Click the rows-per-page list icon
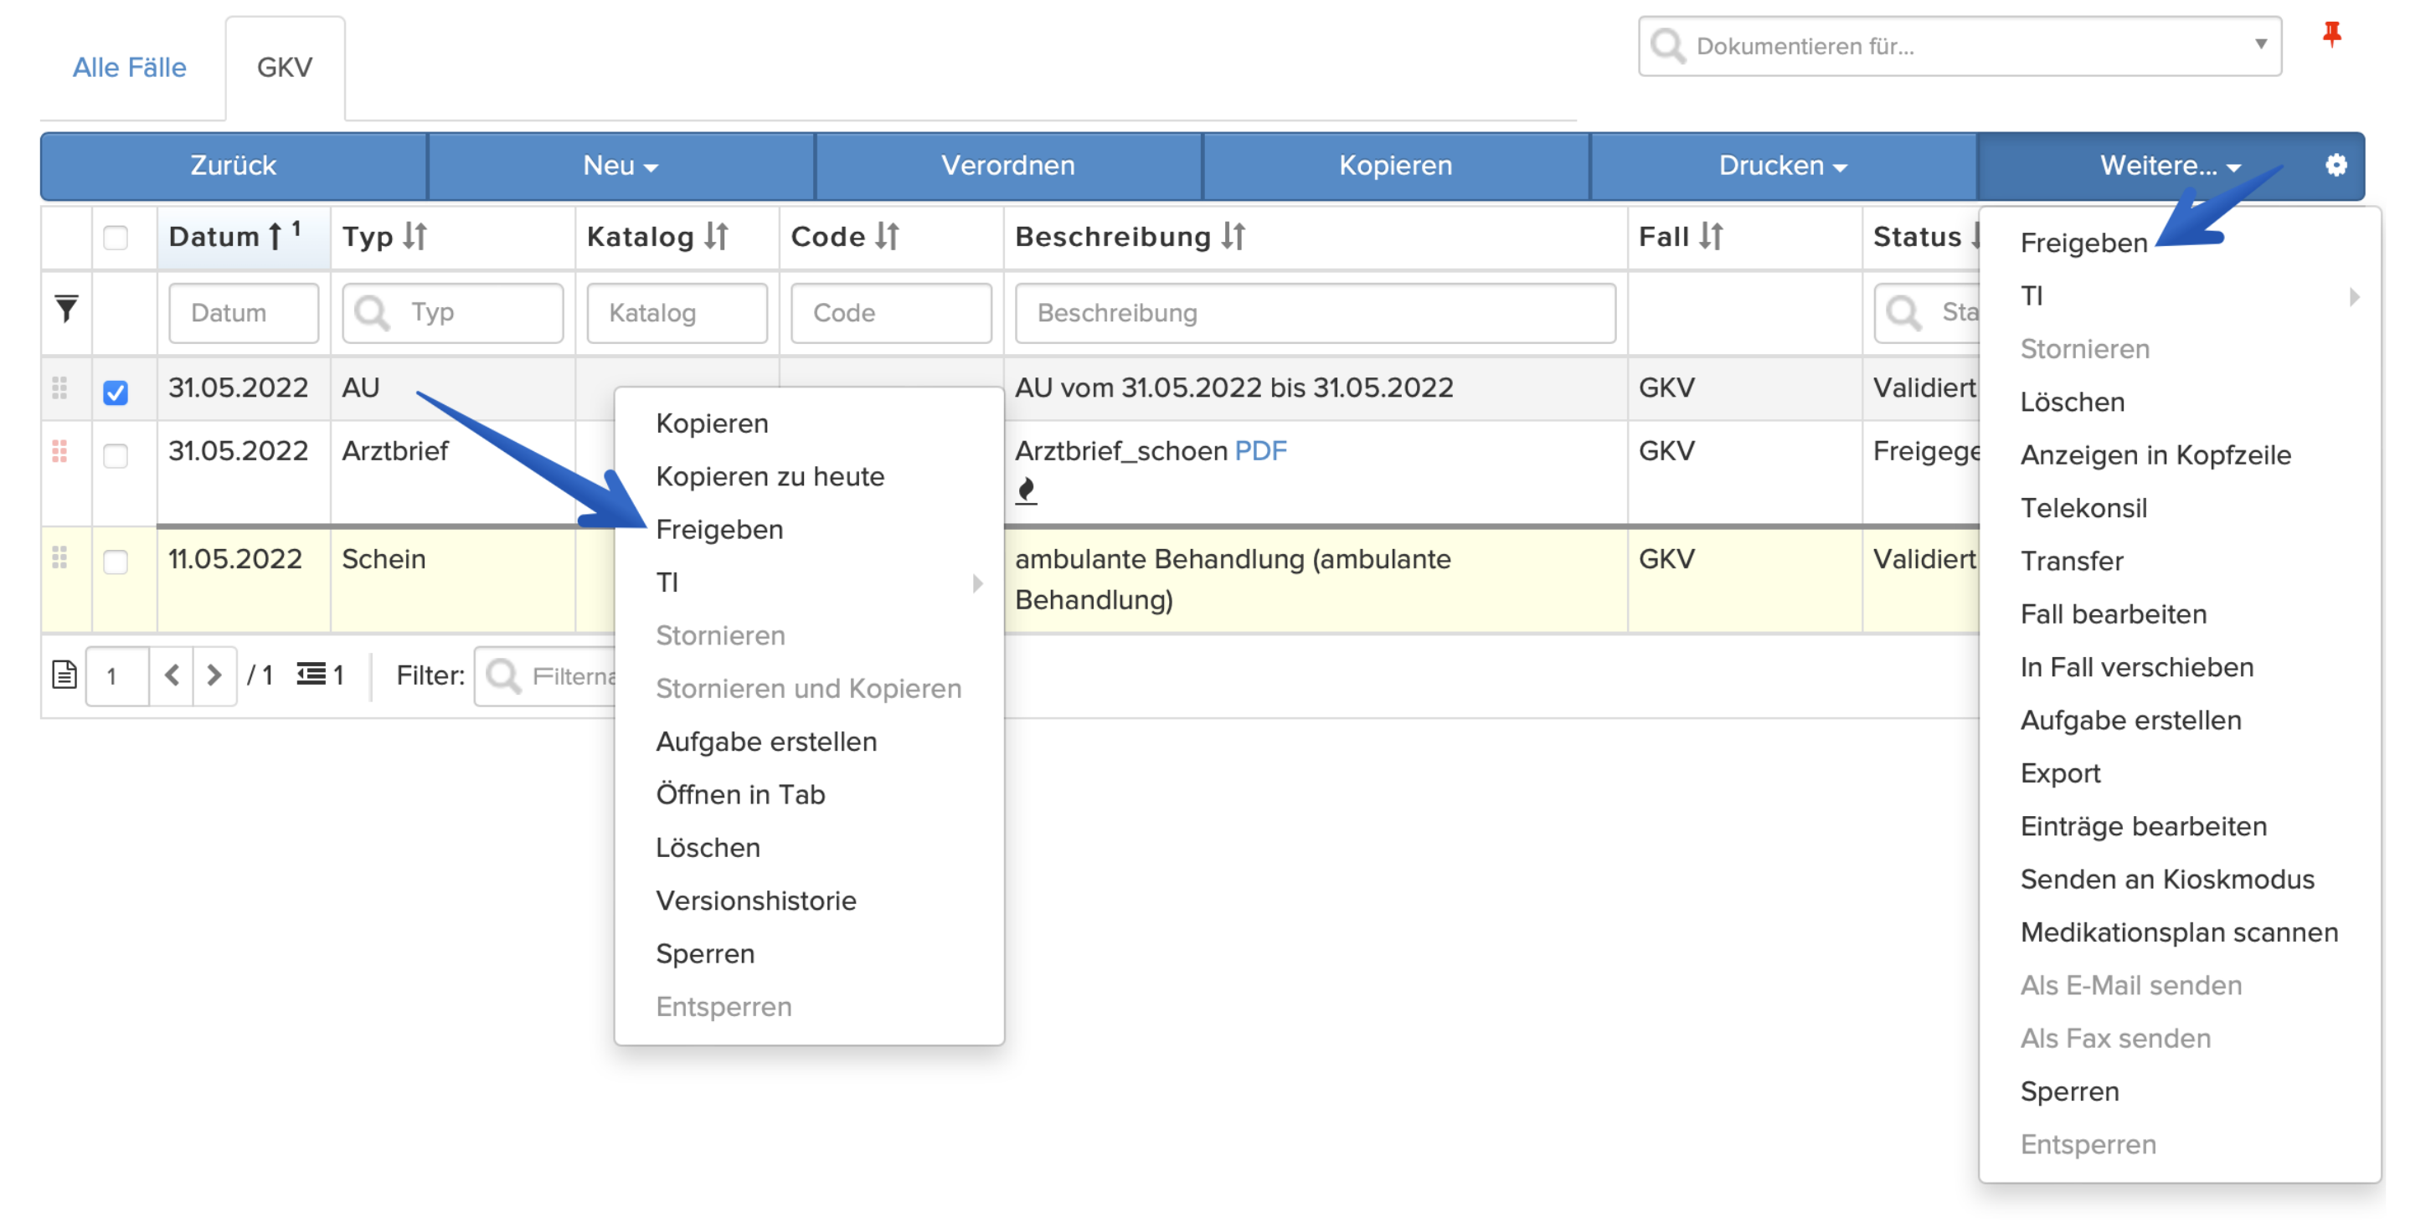 click(x=312, y=674)
